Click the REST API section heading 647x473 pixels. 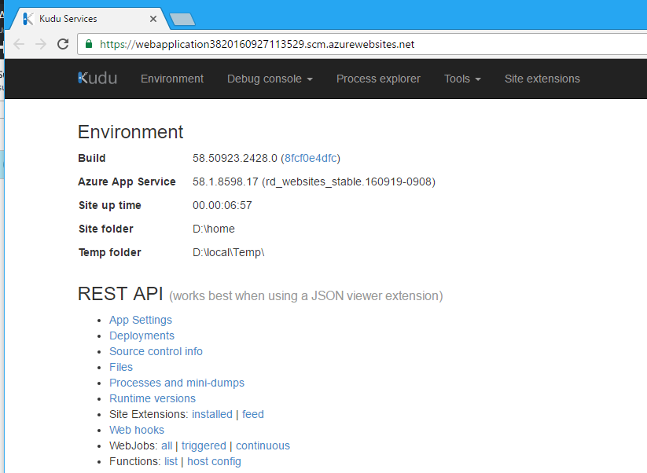(120, 294)
